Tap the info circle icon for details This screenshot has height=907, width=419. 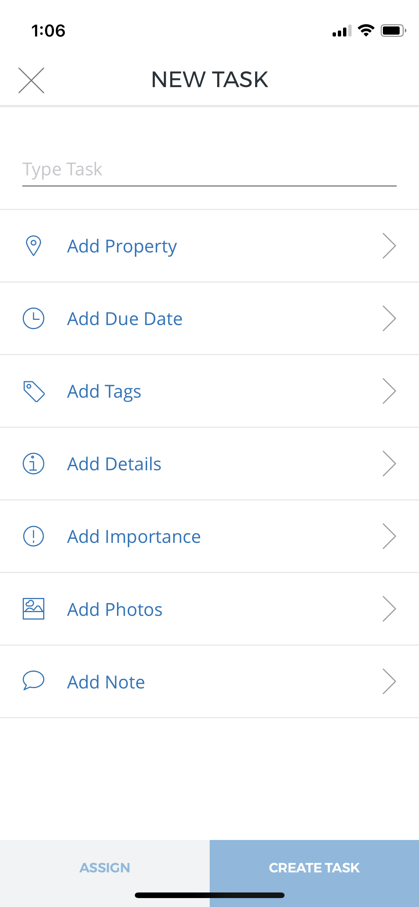click(34, 464)
